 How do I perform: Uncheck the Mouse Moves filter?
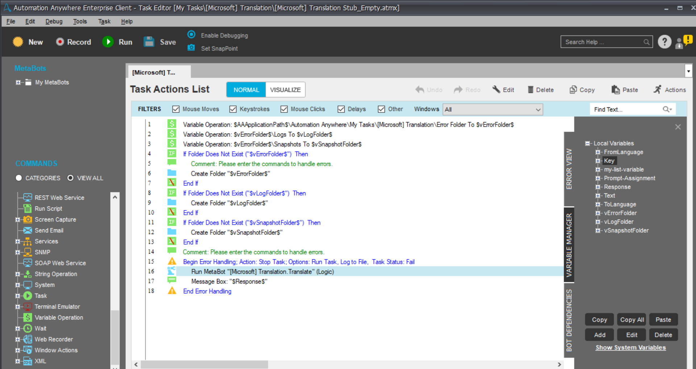(176, 109)
